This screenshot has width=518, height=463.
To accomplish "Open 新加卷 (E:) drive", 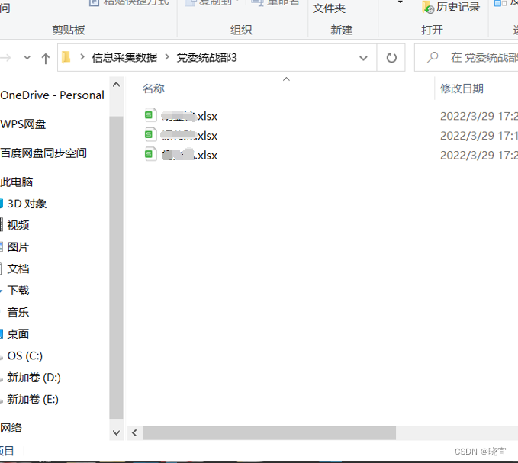I will pyautogui.click(x=33, y=399).
